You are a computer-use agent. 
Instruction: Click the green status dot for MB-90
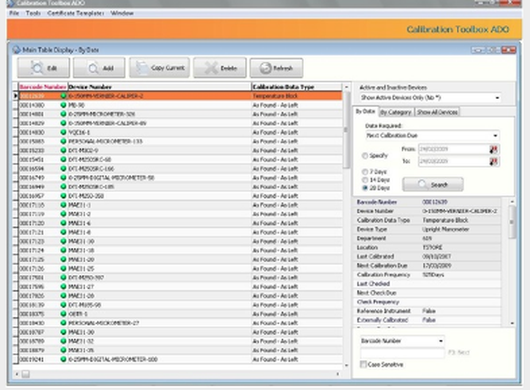(x=63, y=105)
